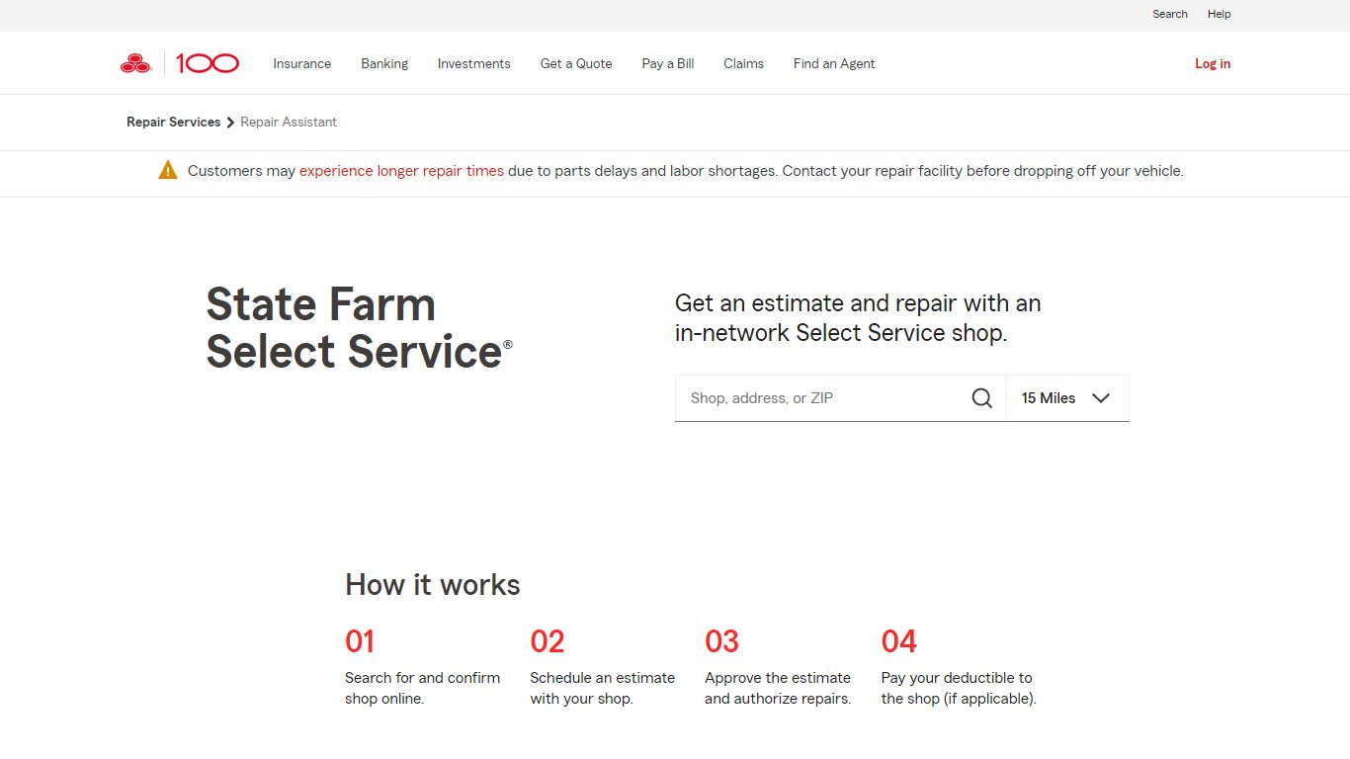Open Search in the top bar
The image size is (1350, 759).
point(1170,14)
